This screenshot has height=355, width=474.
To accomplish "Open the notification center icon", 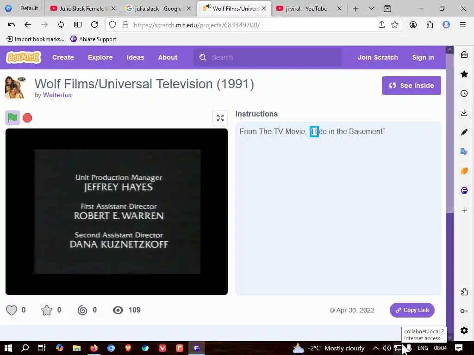I will coord(459,348).
